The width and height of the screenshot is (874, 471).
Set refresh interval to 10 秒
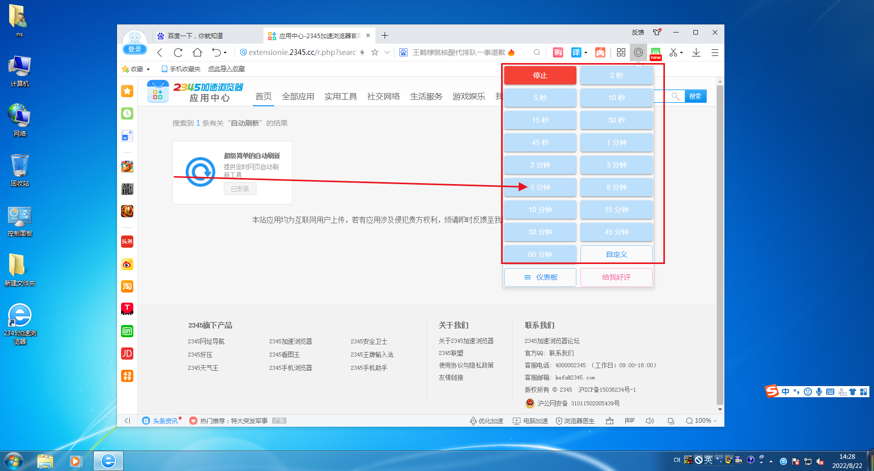pos(617,98)
